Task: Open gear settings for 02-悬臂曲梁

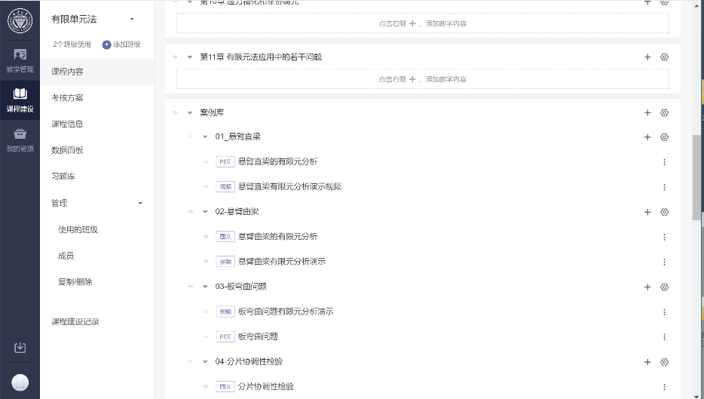Action: (x=664, y=212)
